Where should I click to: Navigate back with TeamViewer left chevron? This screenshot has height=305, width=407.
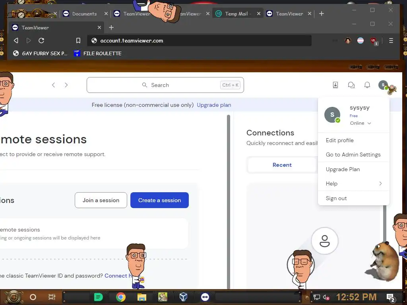[54, 85]
